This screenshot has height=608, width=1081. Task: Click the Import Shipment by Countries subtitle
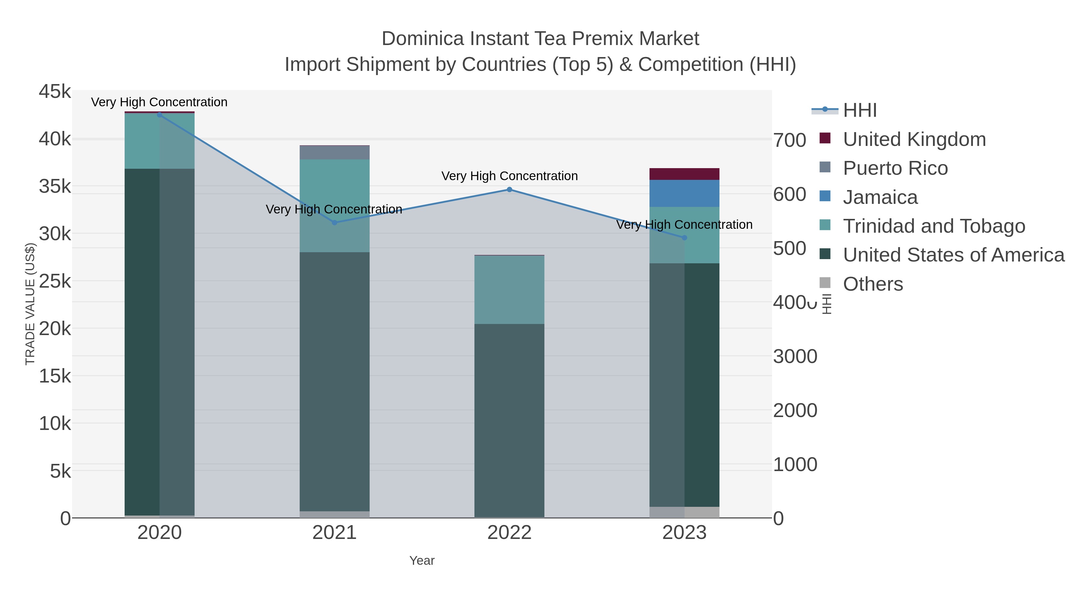click(x=540, y=65)
